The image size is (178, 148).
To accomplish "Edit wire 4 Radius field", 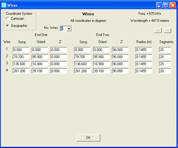I will pos(144,71).
